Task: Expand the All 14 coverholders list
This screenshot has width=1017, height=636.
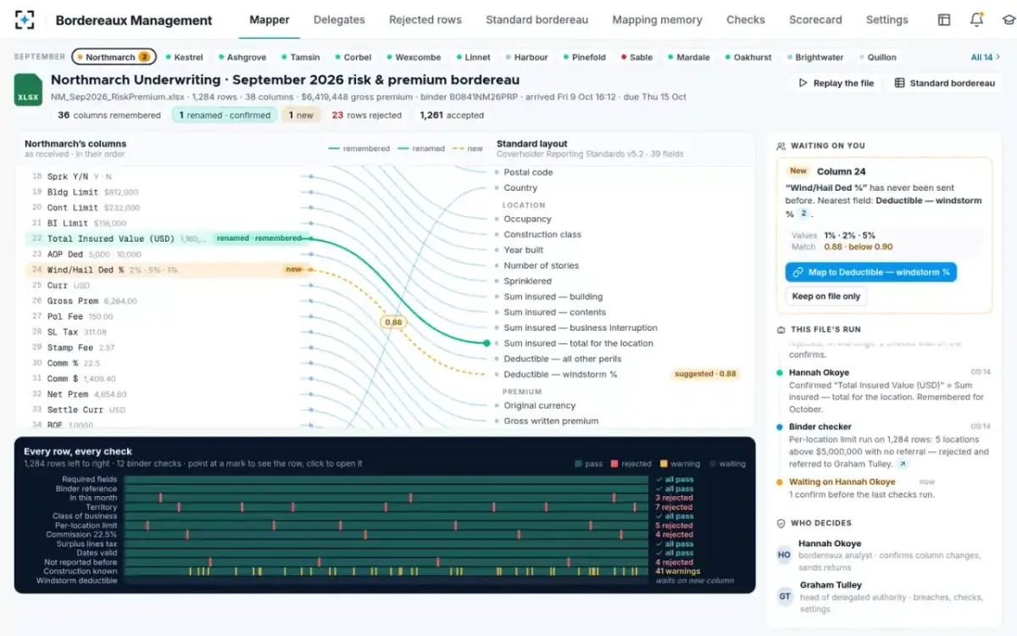Action: click(x=985, y=57)
